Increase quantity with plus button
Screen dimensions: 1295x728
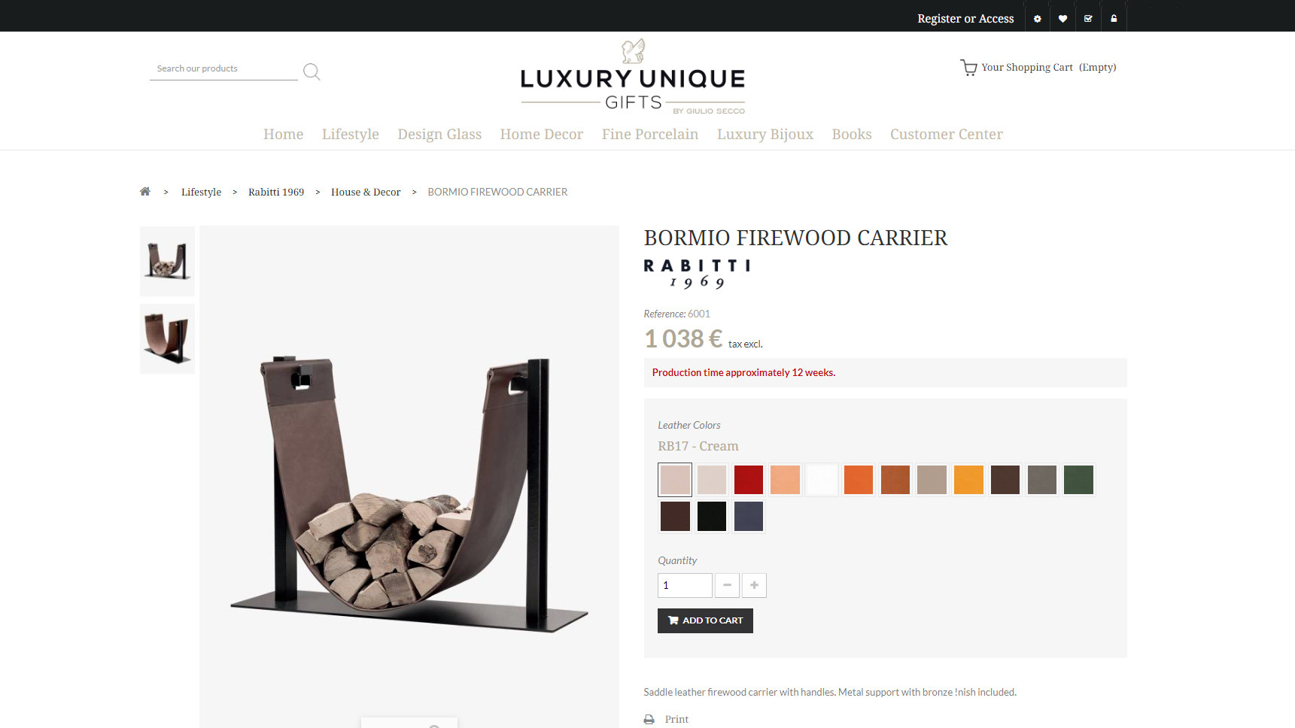pyautogui.click(x=754, y=585)
